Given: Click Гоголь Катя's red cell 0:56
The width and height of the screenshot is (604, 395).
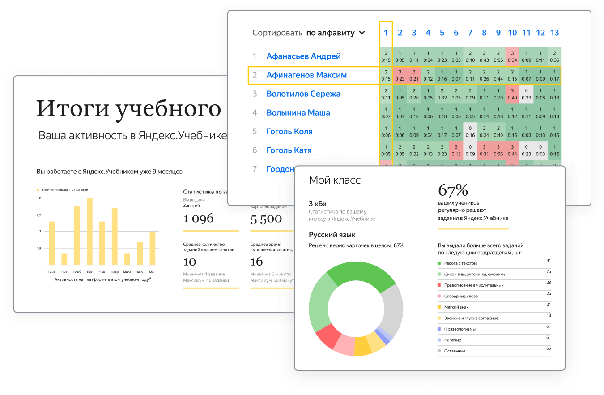Looking at the screenshot, I should coord(498,150).
